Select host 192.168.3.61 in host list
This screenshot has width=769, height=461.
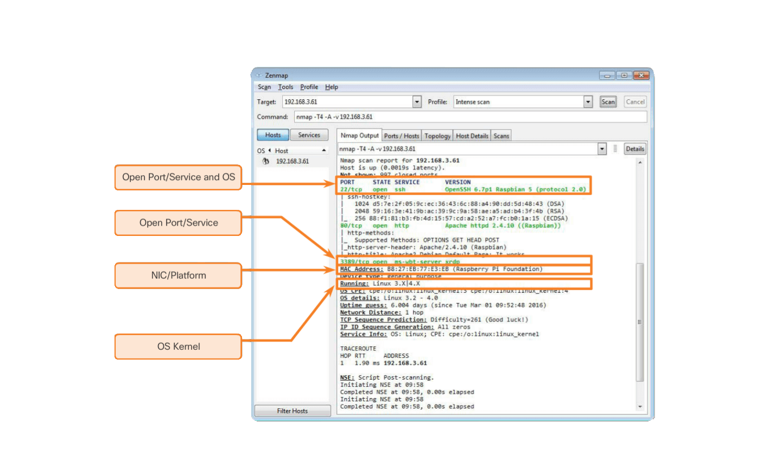tap(292, 162)
